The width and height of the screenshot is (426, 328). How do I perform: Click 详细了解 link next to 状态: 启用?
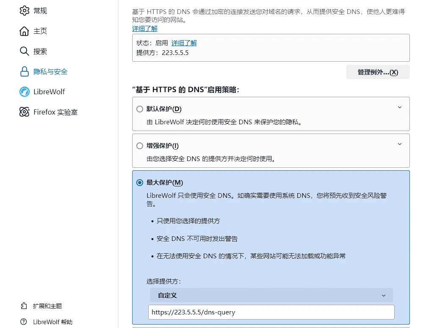[184, 43]
